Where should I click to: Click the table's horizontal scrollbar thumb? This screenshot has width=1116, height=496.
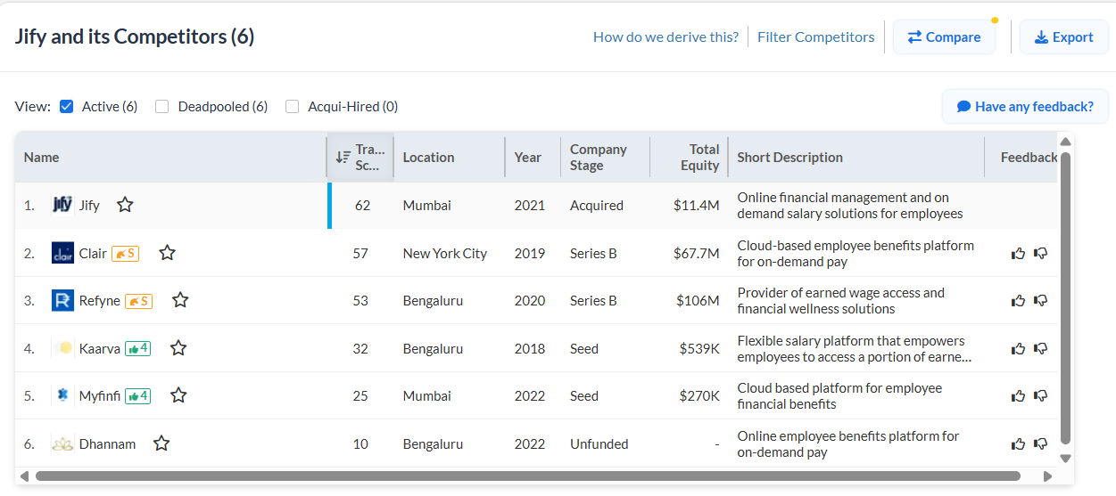[x=527, y=476]
